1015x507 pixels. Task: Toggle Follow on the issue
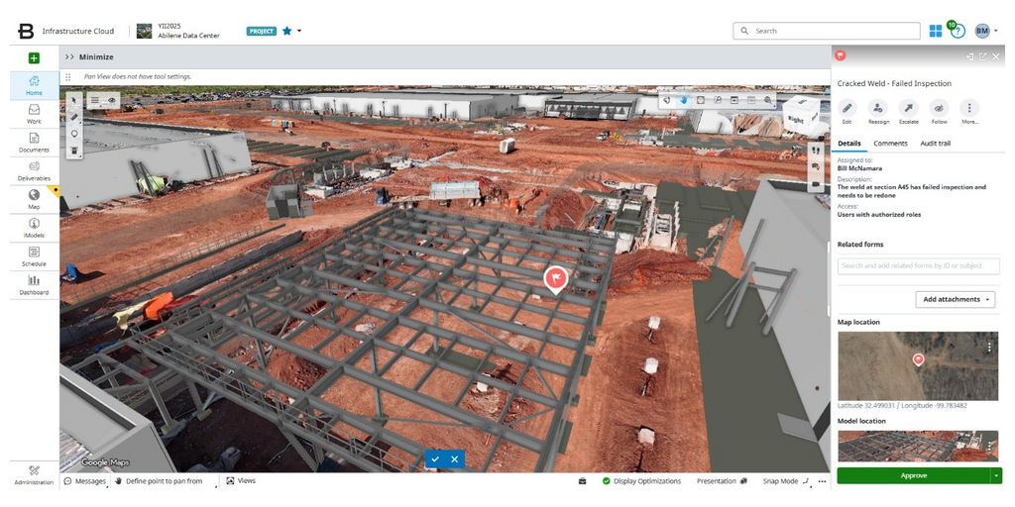939,109
